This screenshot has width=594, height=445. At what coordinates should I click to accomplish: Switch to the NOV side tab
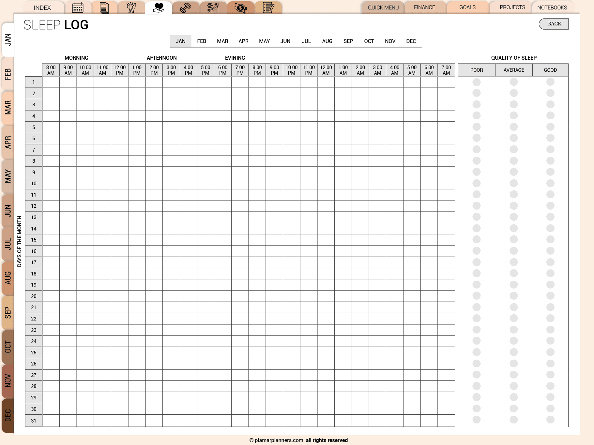pyautogui.click(x=8, y=381)
